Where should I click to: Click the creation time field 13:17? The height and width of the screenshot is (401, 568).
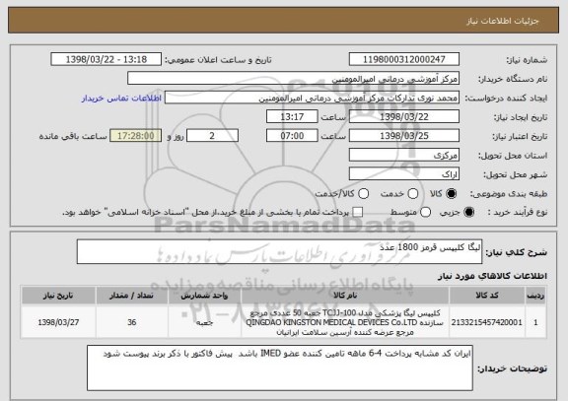click(292, 117)
